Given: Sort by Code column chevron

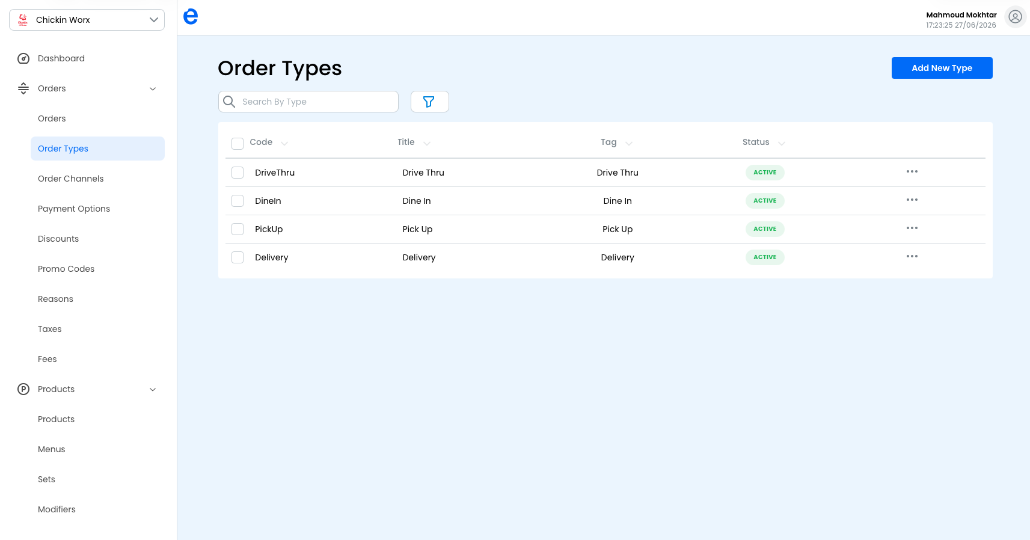Looking at the screenshot, I should click(284, 143).
